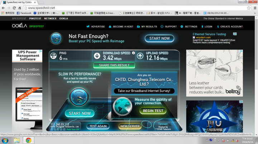The height and width of the screenshot is (144, 258).
Task: Open the Windows Start button
Action: [5, 140]
